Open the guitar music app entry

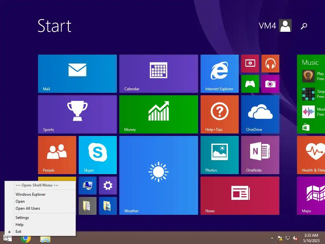[x=313, y=76]
